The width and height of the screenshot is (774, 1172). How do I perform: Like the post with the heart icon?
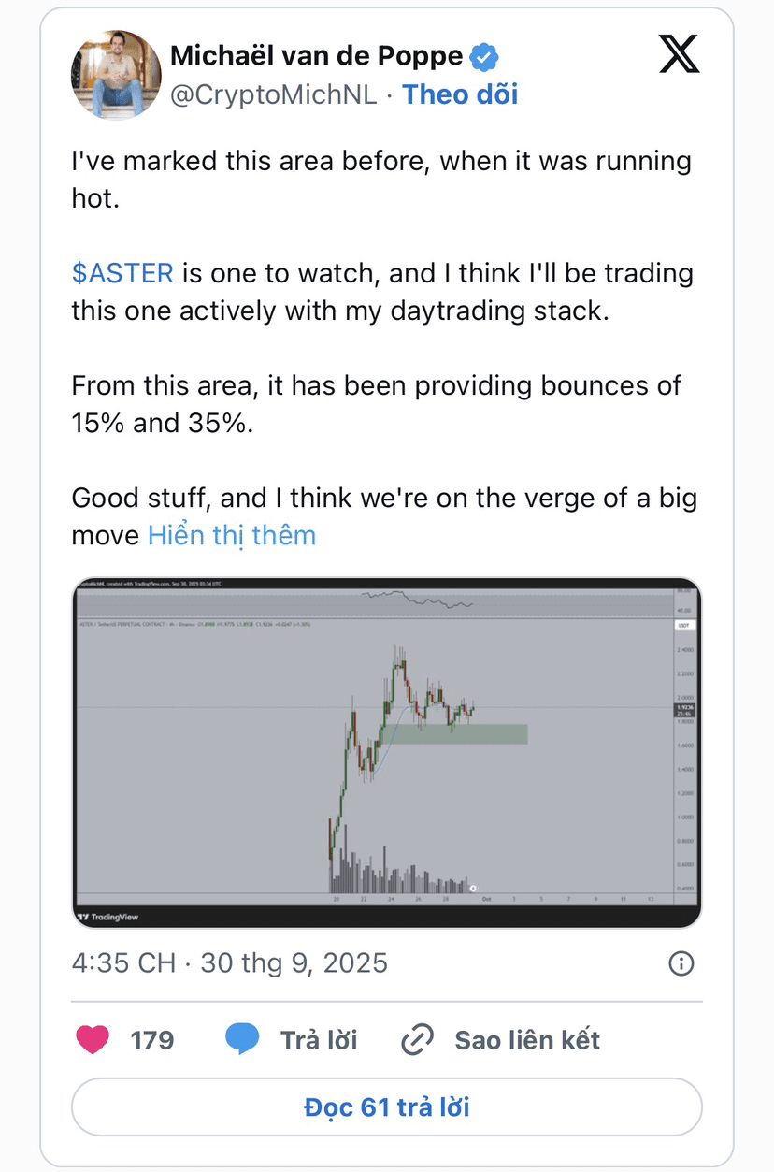click(92, 1039)
